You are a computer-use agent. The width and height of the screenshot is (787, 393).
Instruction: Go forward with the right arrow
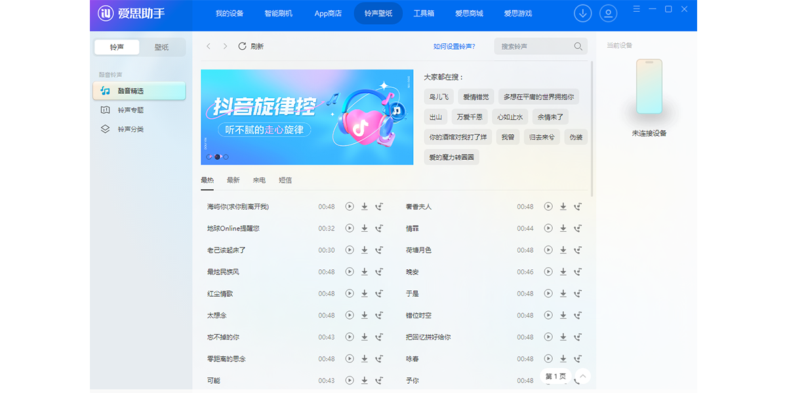(x=225, y=47)
